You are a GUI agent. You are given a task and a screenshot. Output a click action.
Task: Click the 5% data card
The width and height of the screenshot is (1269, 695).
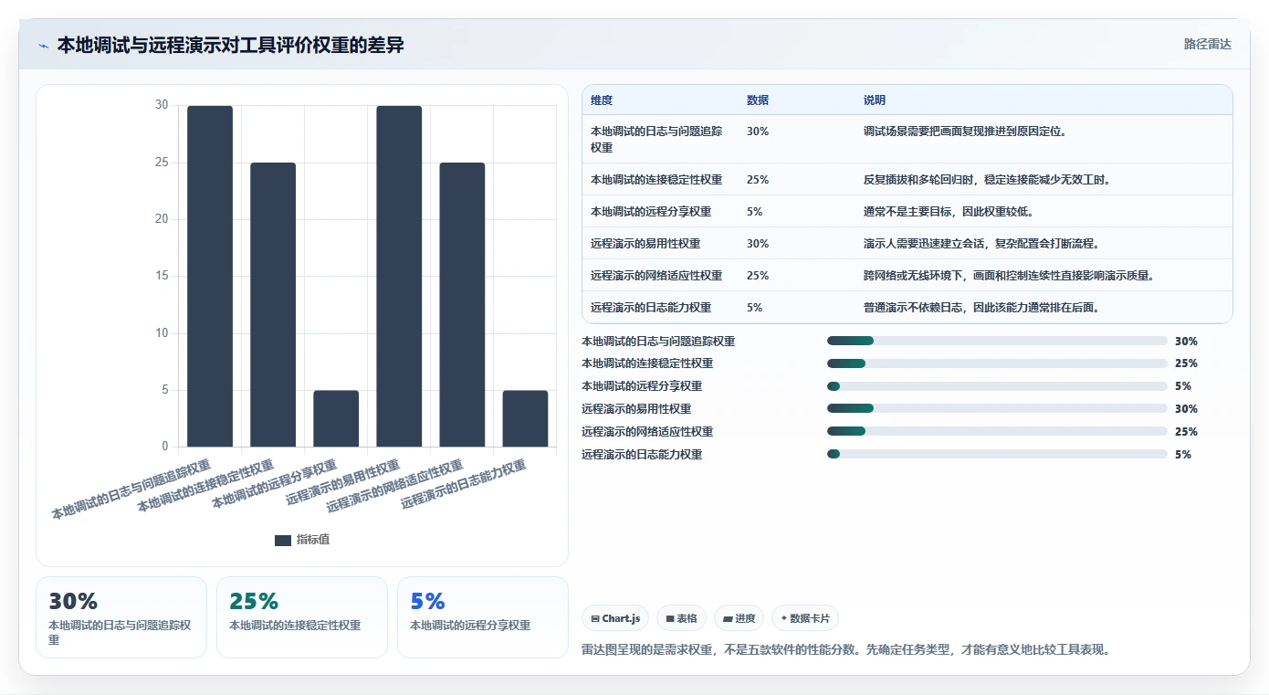pyautogui.click(x=483, y=617)
